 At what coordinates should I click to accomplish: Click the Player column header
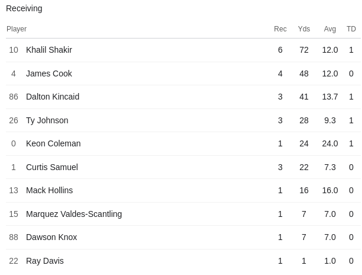pyautogui.click(x=17, y=29)
